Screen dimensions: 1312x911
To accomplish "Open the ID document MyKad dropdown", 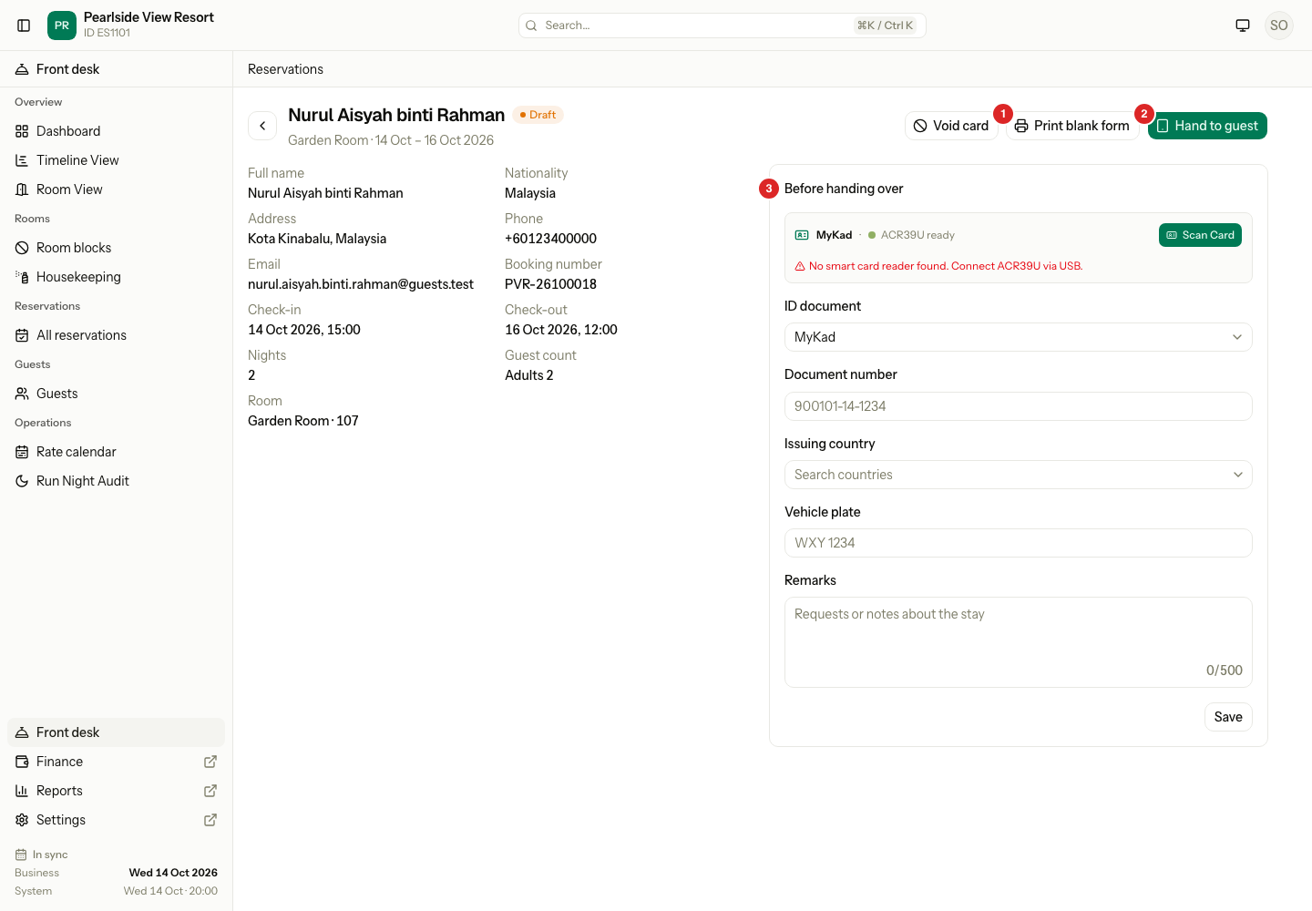I will click(1018, 337).
